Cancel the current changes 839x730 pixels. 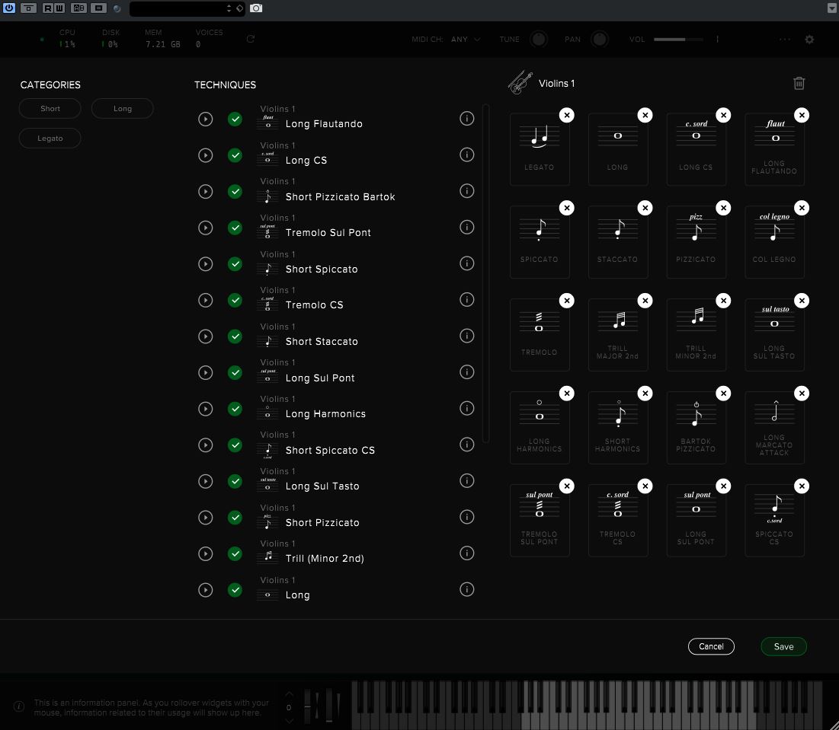(711, 646)
